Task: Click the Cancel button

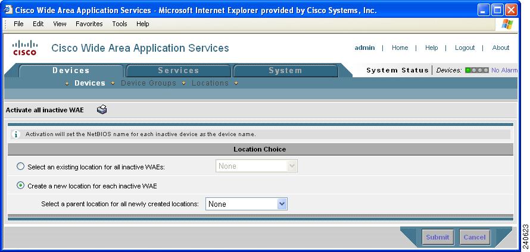Action: [475, 237]
